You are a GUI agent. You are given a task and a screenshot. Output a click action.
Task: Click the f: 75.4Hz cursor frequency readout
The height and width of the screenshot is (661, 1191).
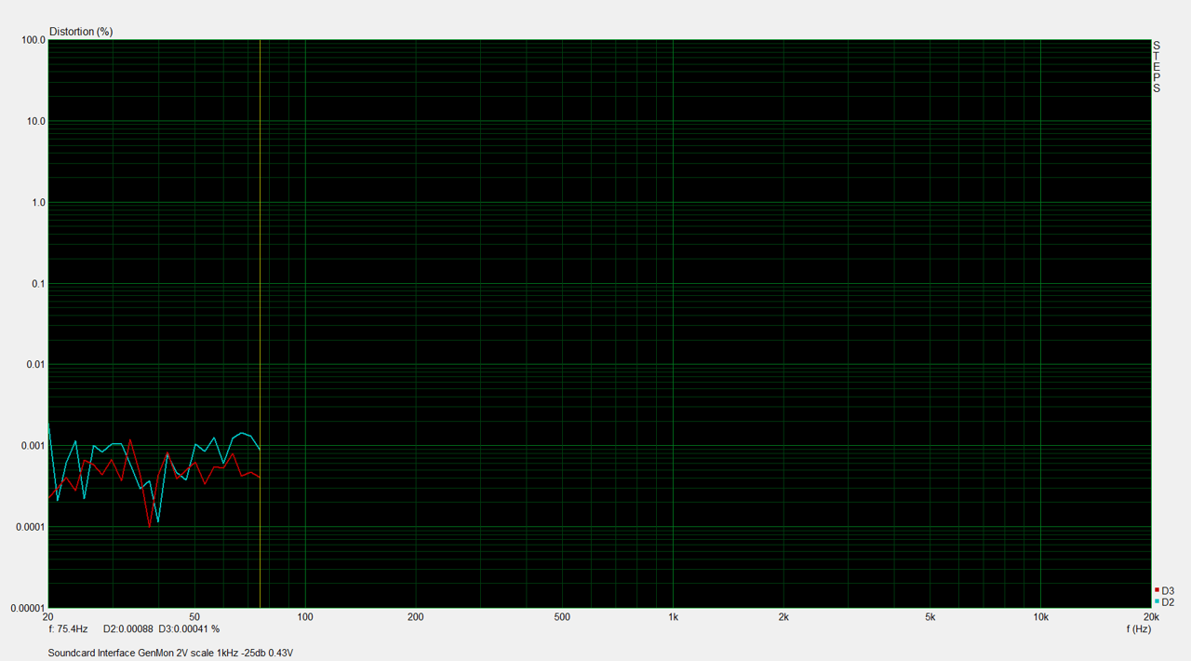coord(68,629)
